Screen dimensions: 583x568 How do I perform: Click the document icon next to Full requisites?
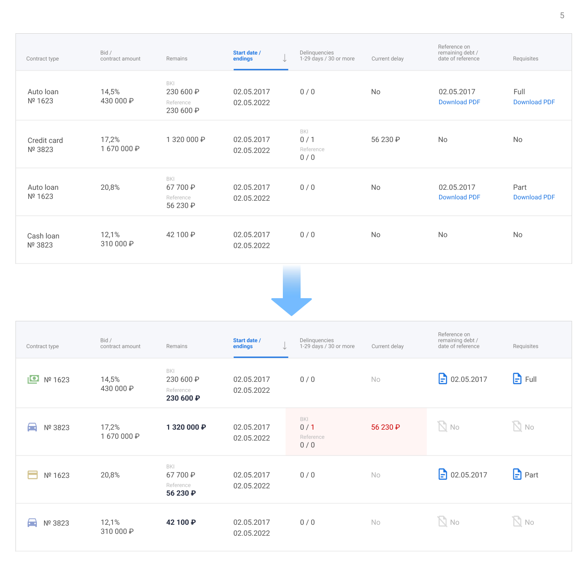click(x=517, y=379)
